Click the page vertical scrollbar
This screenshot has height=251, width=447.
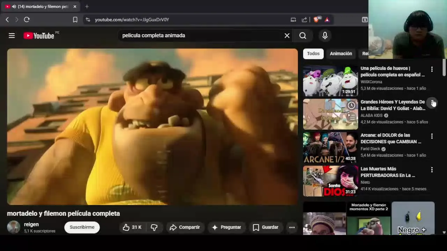pos(444,67)
